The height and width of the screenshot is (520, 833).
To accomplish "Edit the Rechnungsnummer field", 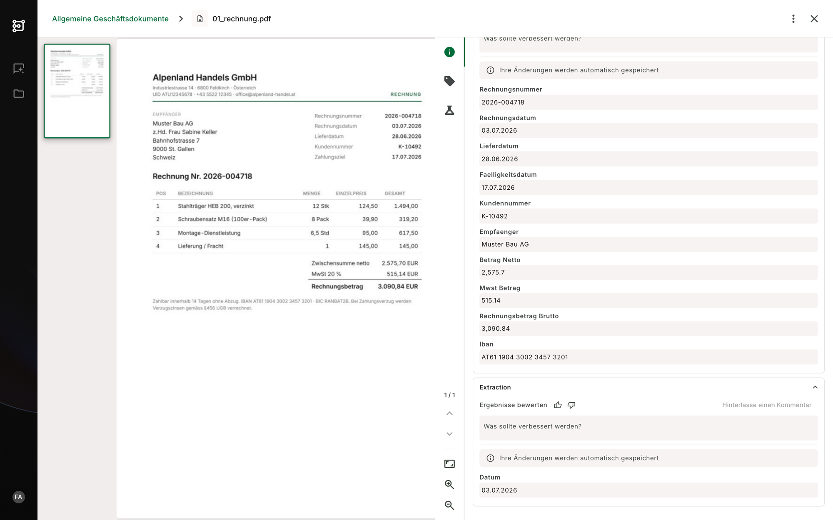I will pos(648,102).
